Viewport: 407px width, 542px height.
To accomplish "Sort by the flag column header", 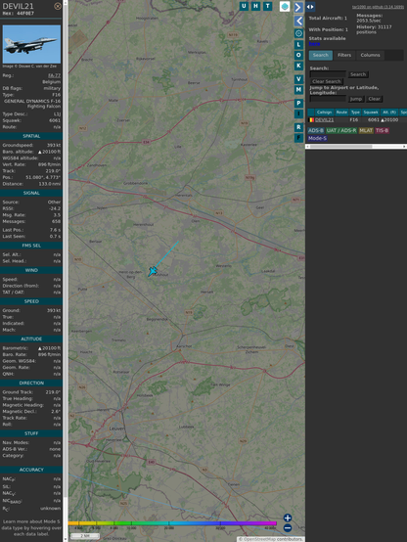I will [311, 112].
